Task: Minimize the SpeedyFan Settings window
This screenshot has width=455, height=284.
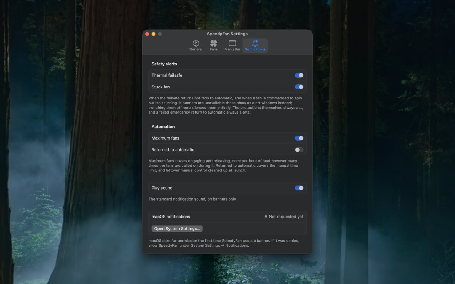Action: pos(154,34)
